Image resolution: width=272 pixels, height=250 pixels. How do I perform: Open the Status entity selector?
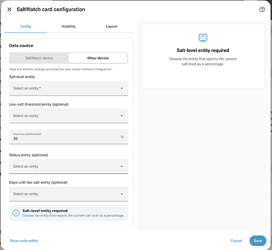(68, 166)
